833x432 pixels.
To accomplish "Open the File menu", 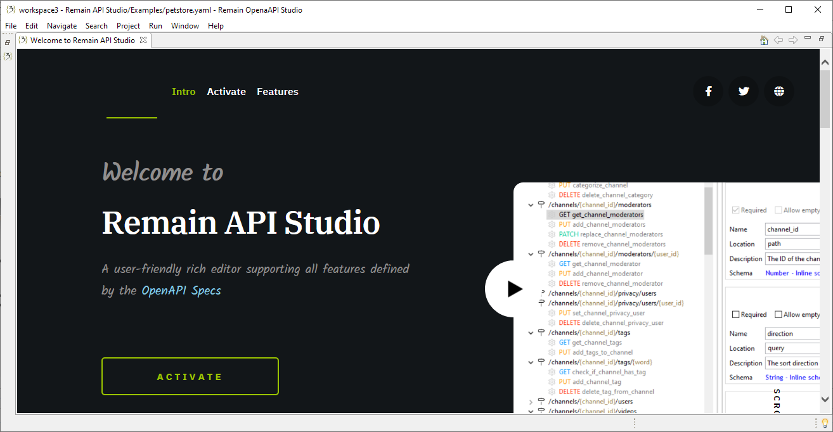I will [11, 26].
